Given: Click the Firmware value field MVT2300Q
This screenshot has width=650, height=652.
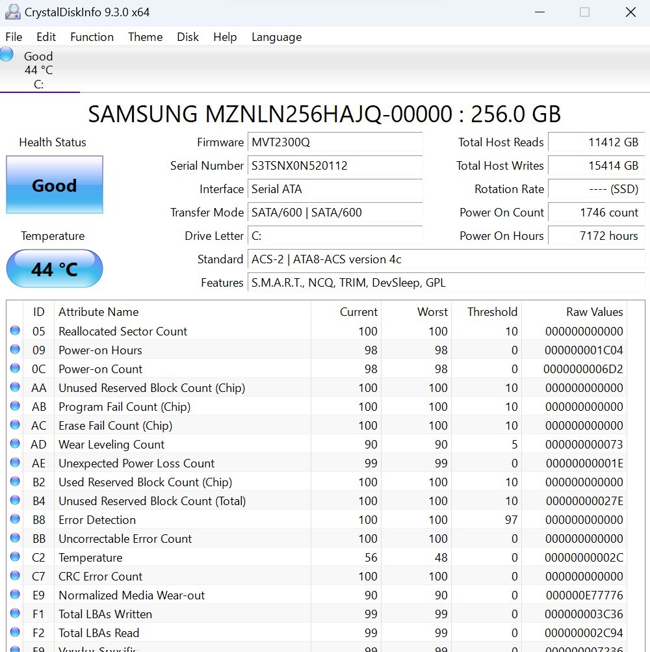Looking at the screenshot, I should pos(335,142).
